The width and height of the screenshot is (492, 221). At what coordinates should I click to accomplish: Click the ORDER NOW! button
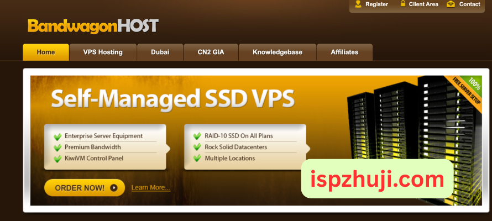click(85, 188)
